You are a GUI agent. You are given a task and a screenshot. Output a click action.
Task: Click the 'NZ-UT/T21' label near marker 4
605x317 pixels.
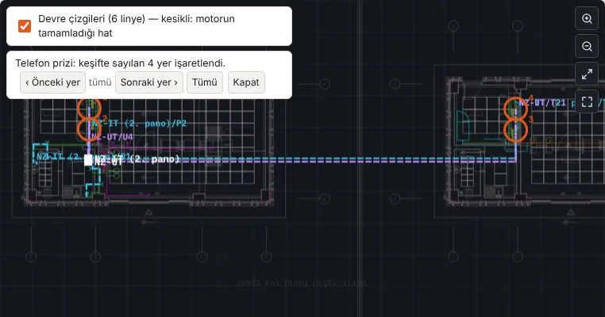pyautogui.click(x=542, y=103)
